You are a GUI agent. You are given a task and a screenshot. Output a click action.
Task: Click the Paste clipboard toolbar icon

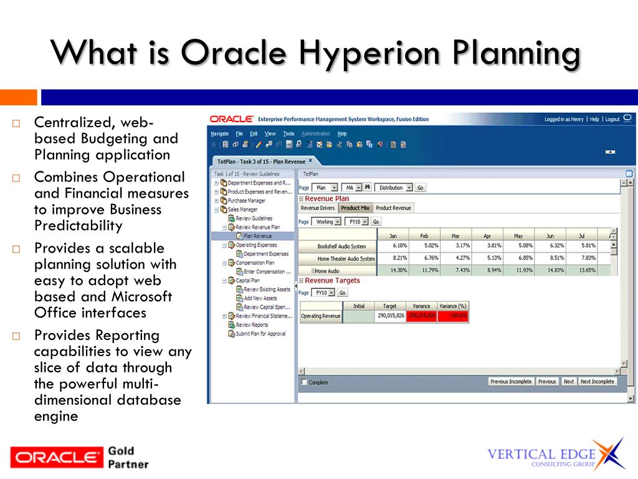pyautogui.click(x=359, y=145)
